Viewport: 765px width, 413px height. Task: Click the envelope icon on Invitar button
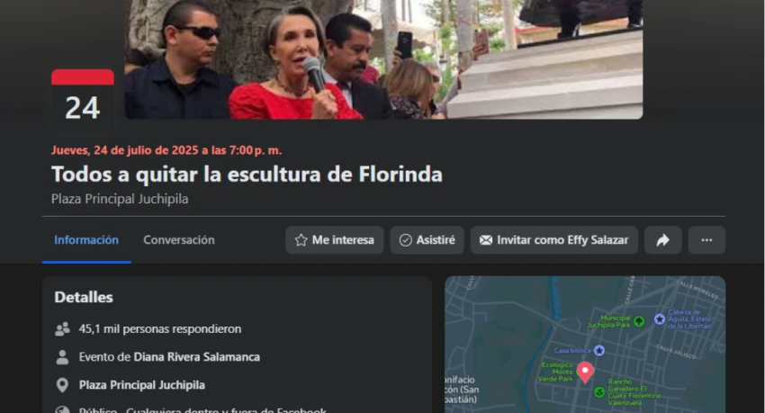click(486, 240)
